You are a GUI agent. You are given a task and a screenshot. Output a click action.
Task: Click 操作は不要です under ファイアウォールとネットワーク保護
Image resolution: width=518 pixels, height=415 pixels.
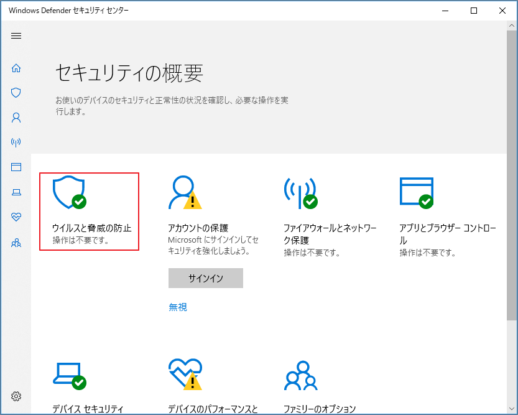[x=312, y=253]
